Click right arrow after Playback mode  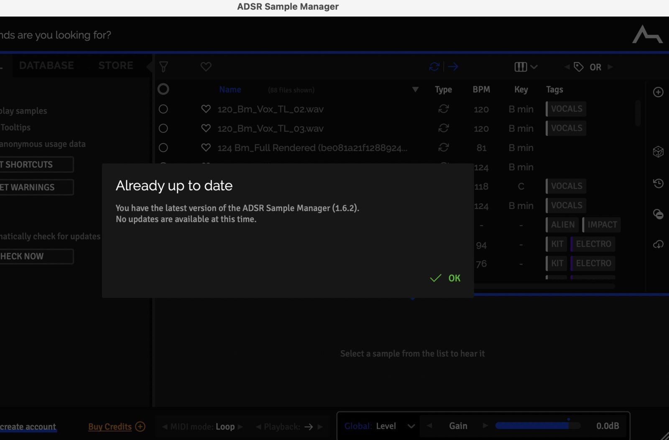tap(320, 427)
